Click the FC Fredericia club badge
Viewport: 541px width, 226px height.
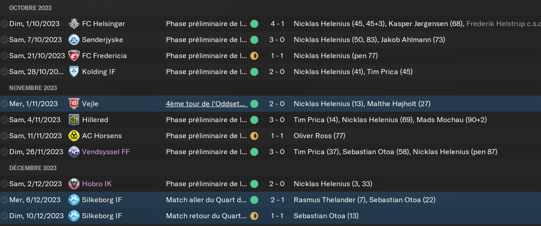pyautogui.click(x=73, y=56)
